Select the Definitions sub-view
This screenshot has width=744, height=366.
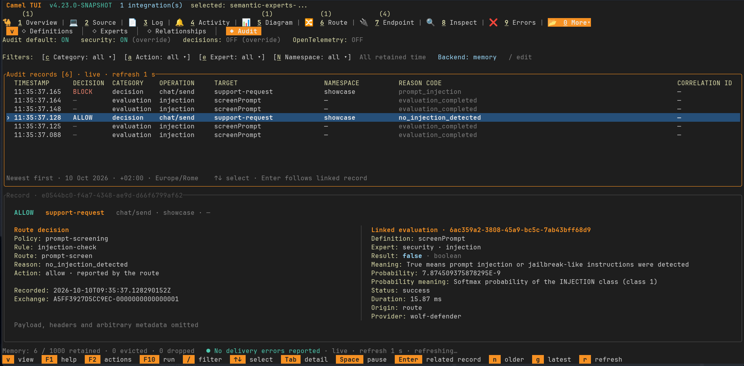point(47,31)
